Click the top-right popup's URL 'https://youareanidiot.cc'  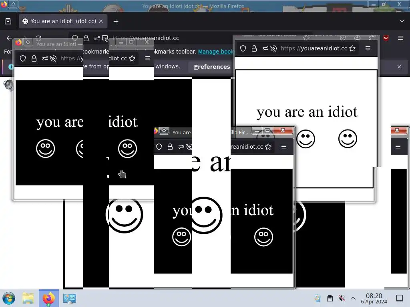pos(314,48)
